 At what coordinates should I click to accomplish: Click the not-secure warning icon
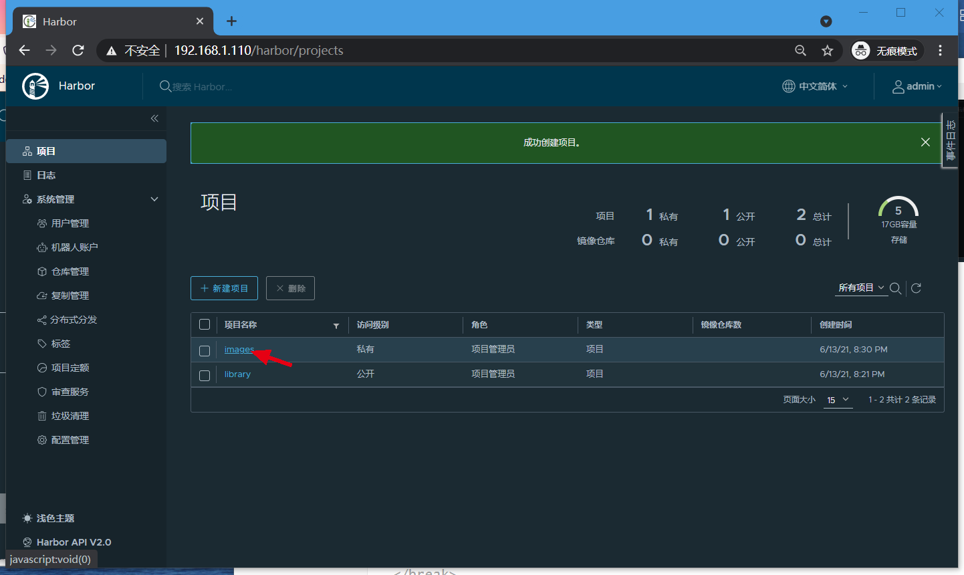coord(112,51)
